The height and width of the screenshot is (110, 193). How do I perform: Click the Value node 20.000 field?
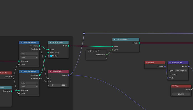[181, 94]
